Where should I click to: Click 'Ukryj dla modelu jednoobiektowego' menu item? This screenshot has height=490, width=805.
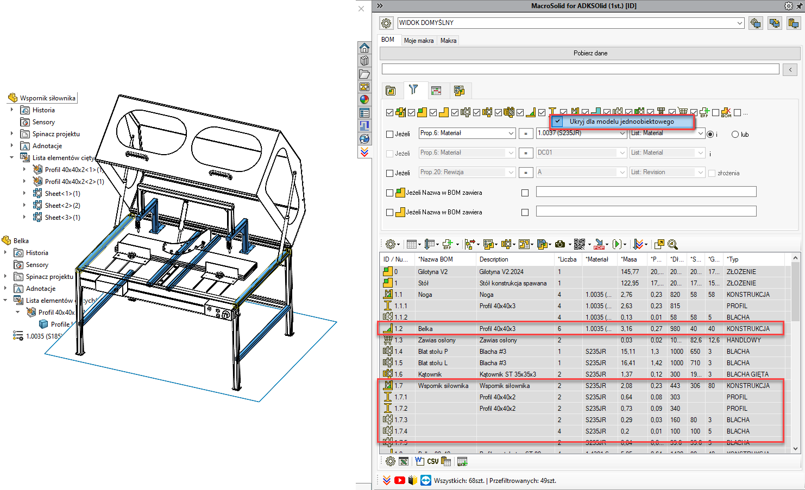click(x=622, y=122)
